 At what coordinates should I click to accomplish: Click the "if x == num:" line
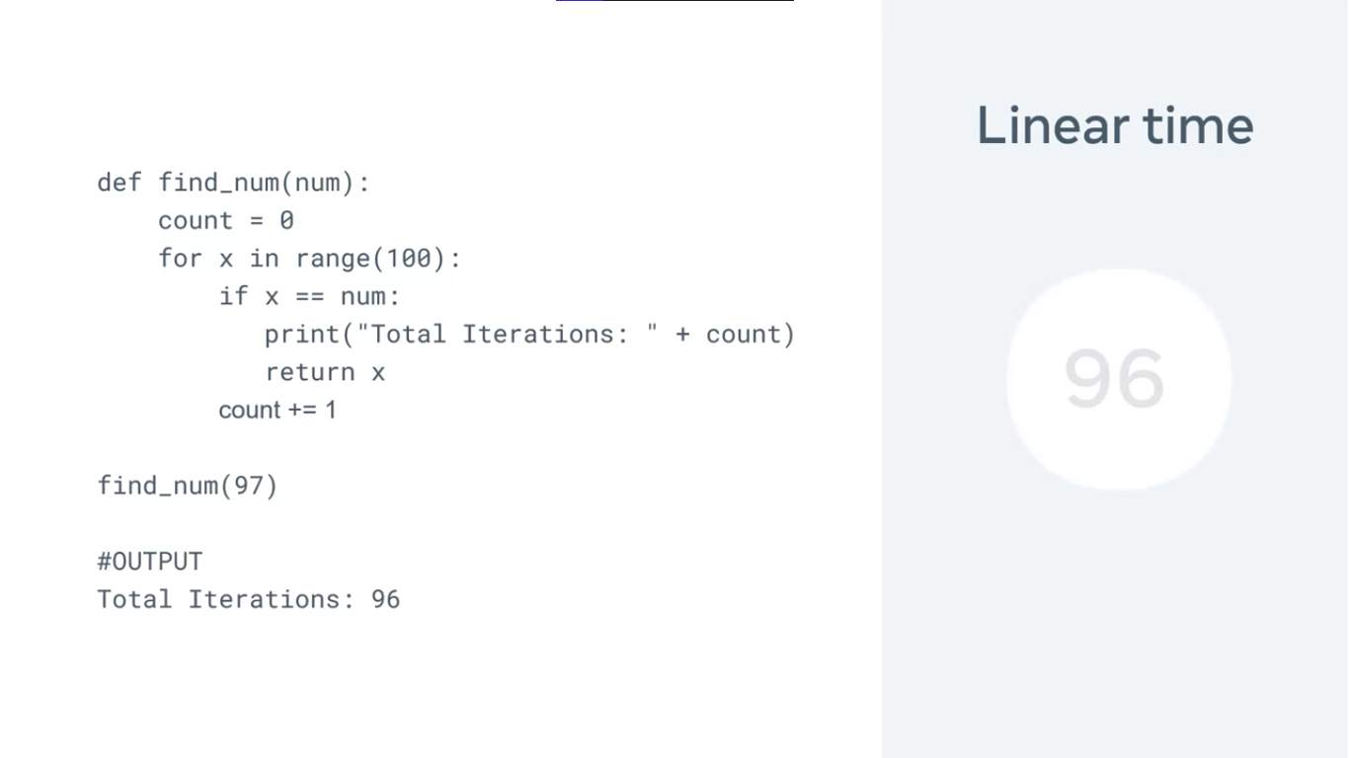point(309,296)
